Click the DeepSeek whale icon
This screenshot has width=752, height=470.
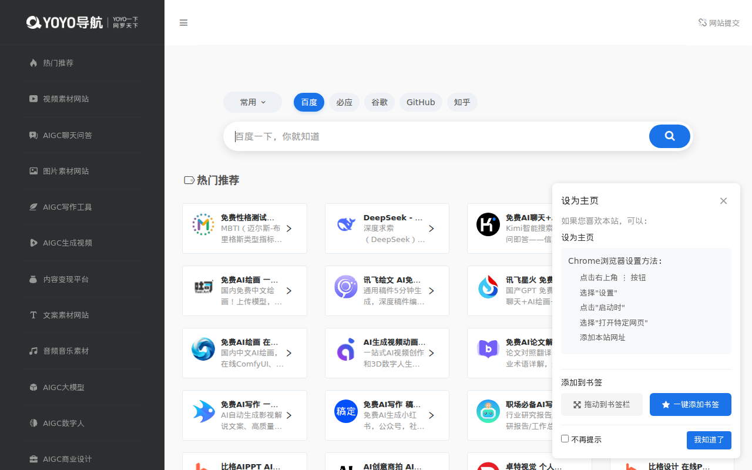click(346, 224)
